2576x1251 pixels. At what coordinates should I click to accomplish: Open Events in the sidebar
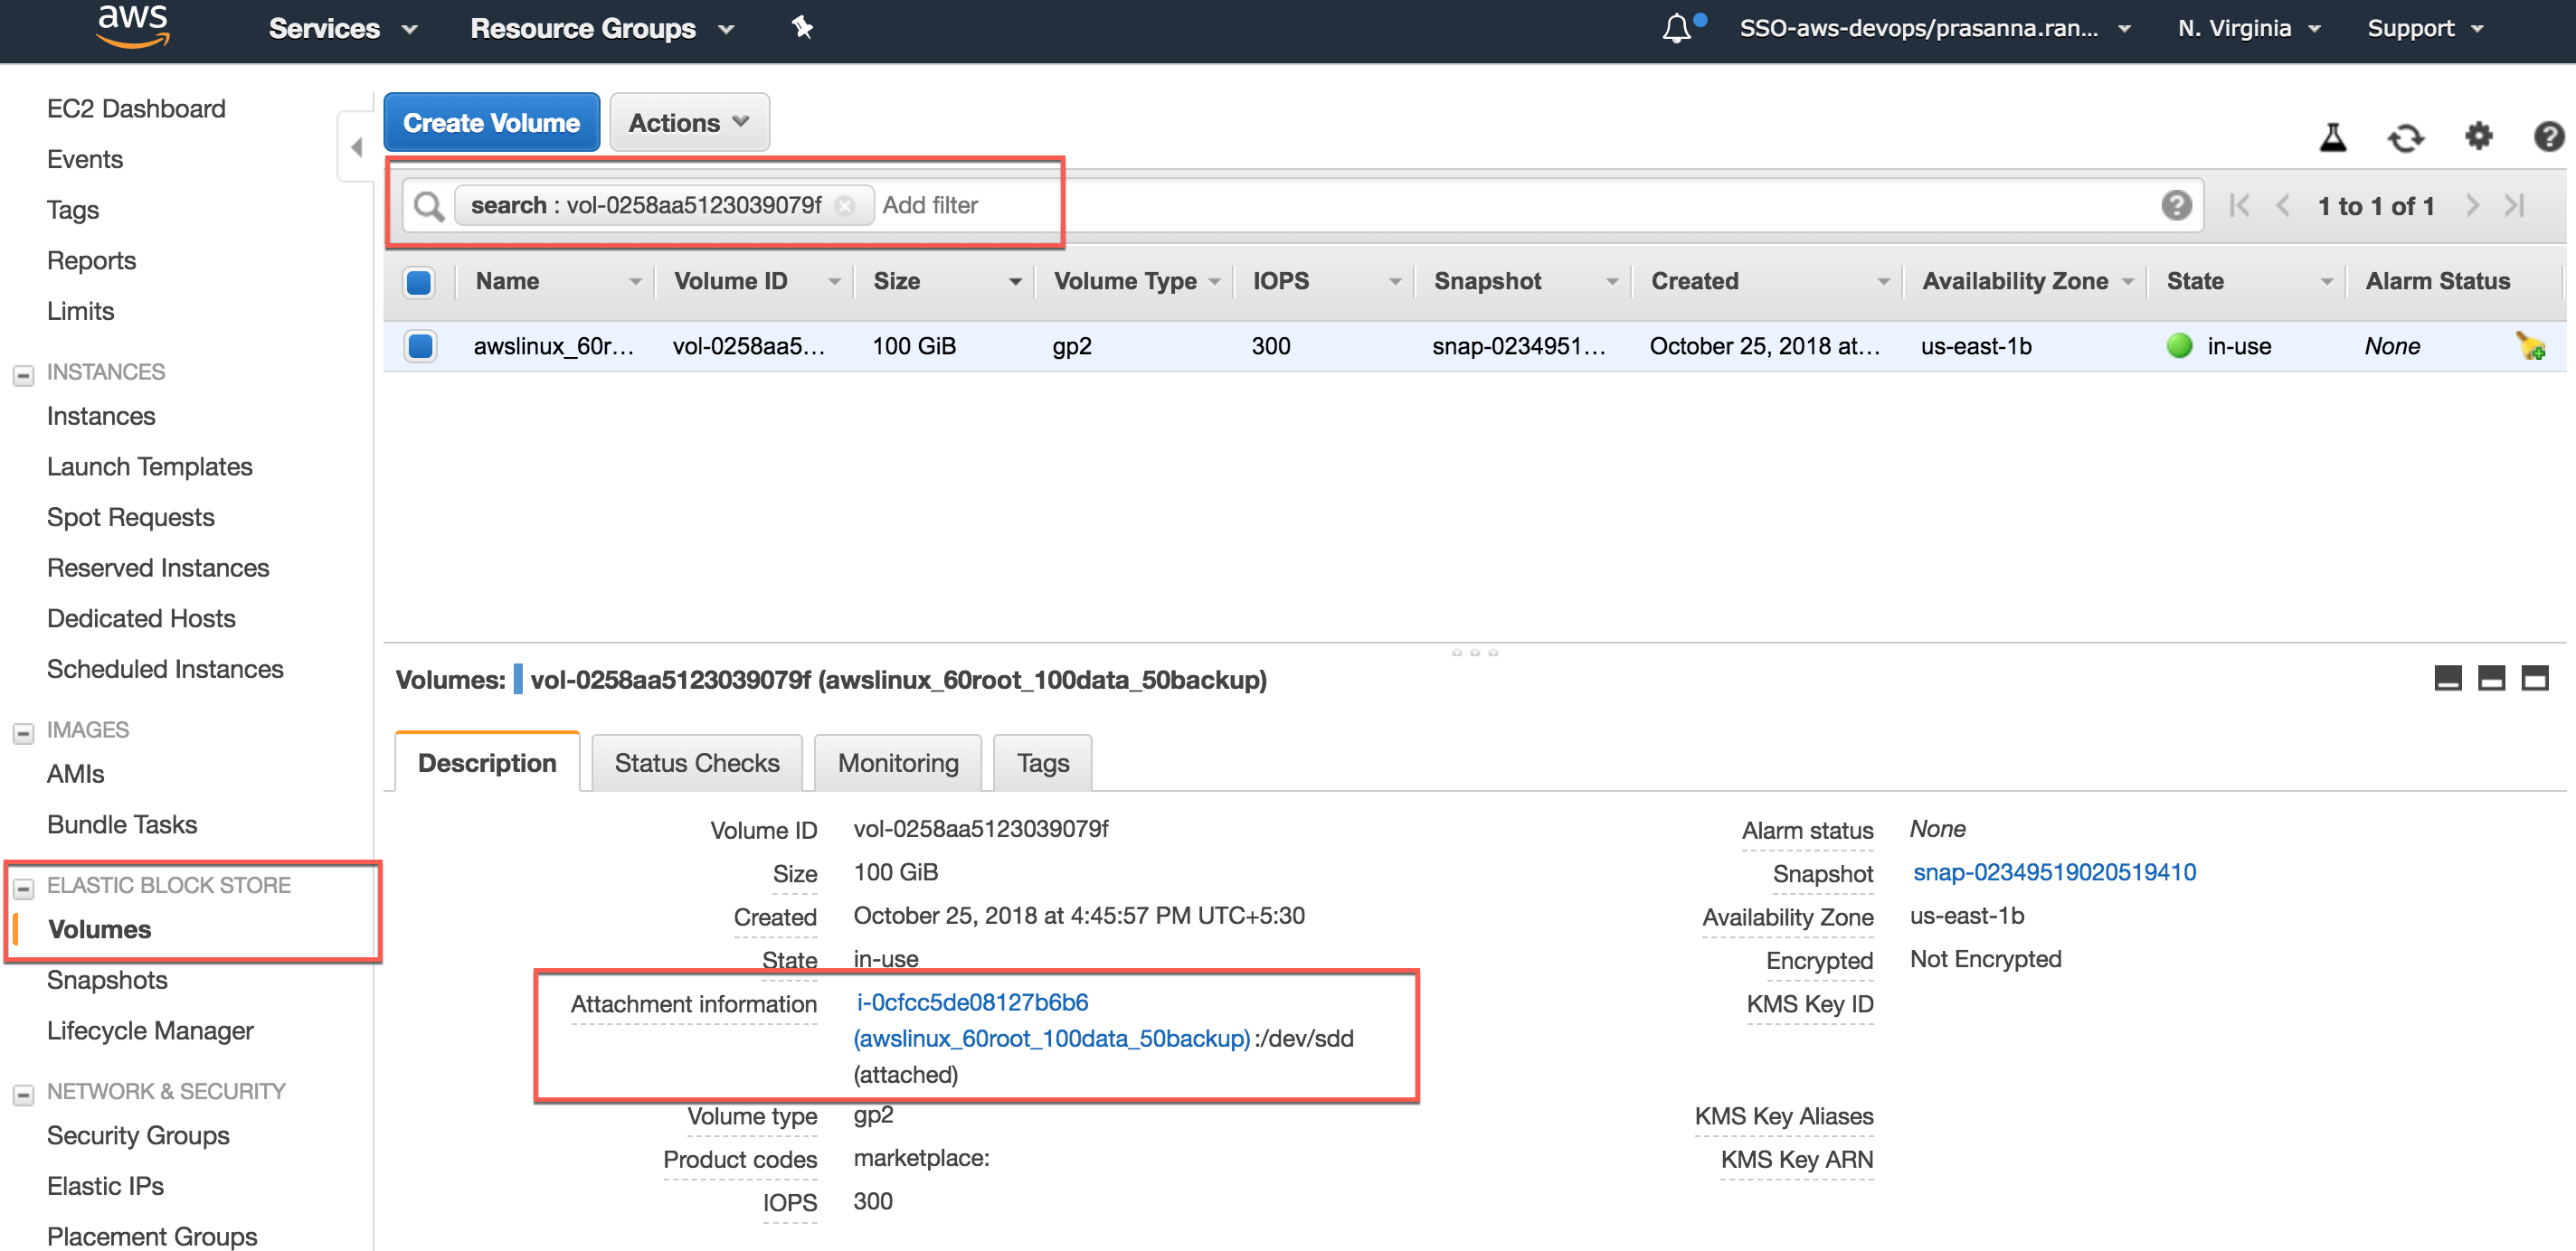[x=85, y=159]
